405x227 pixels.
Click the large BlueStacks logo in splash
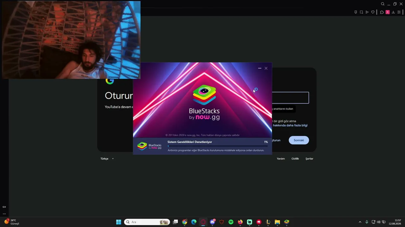204,102
